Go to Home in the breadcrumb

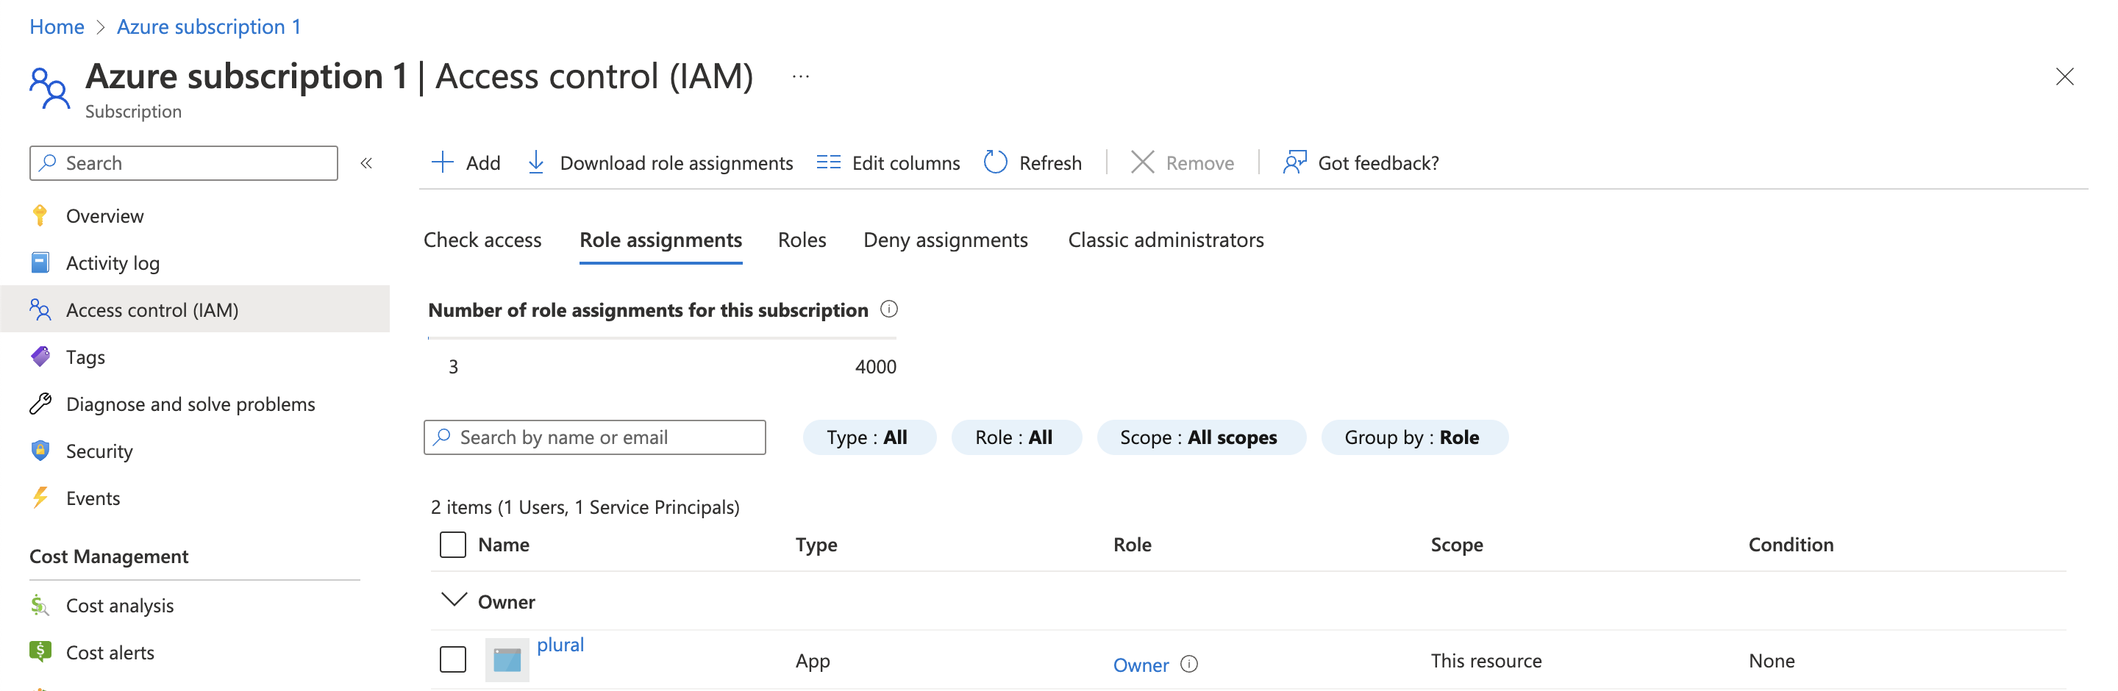57,27
